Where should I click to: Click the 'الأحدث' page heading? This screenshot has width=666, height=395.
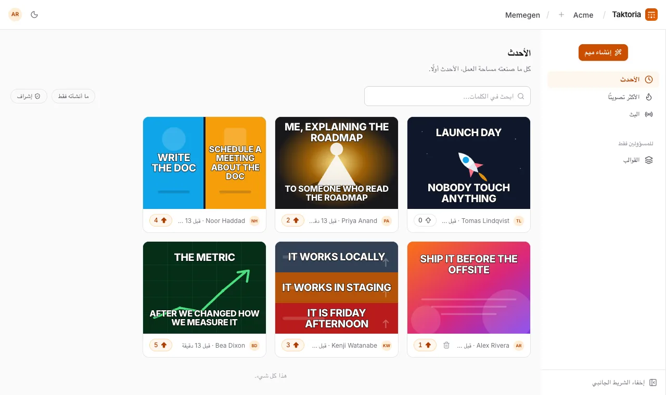click(519, 53)
